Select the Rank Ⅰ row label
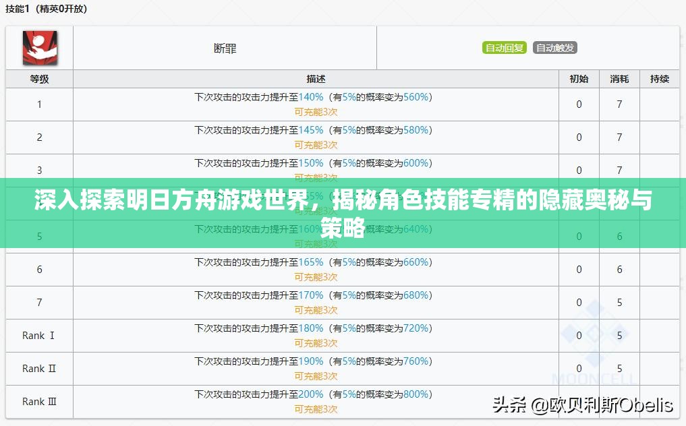This screenshot has height=426, width=686. pyautogui.click(x=38, y=336)
